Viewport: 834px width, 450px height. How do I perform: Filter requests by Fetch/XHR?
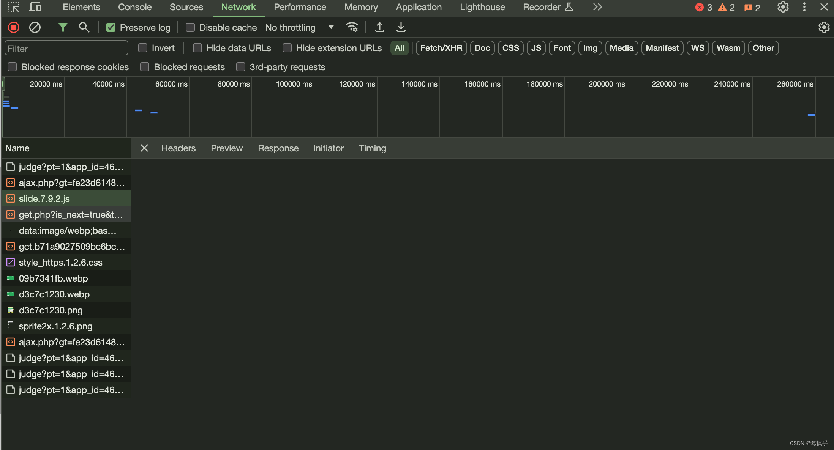point(441,48)
